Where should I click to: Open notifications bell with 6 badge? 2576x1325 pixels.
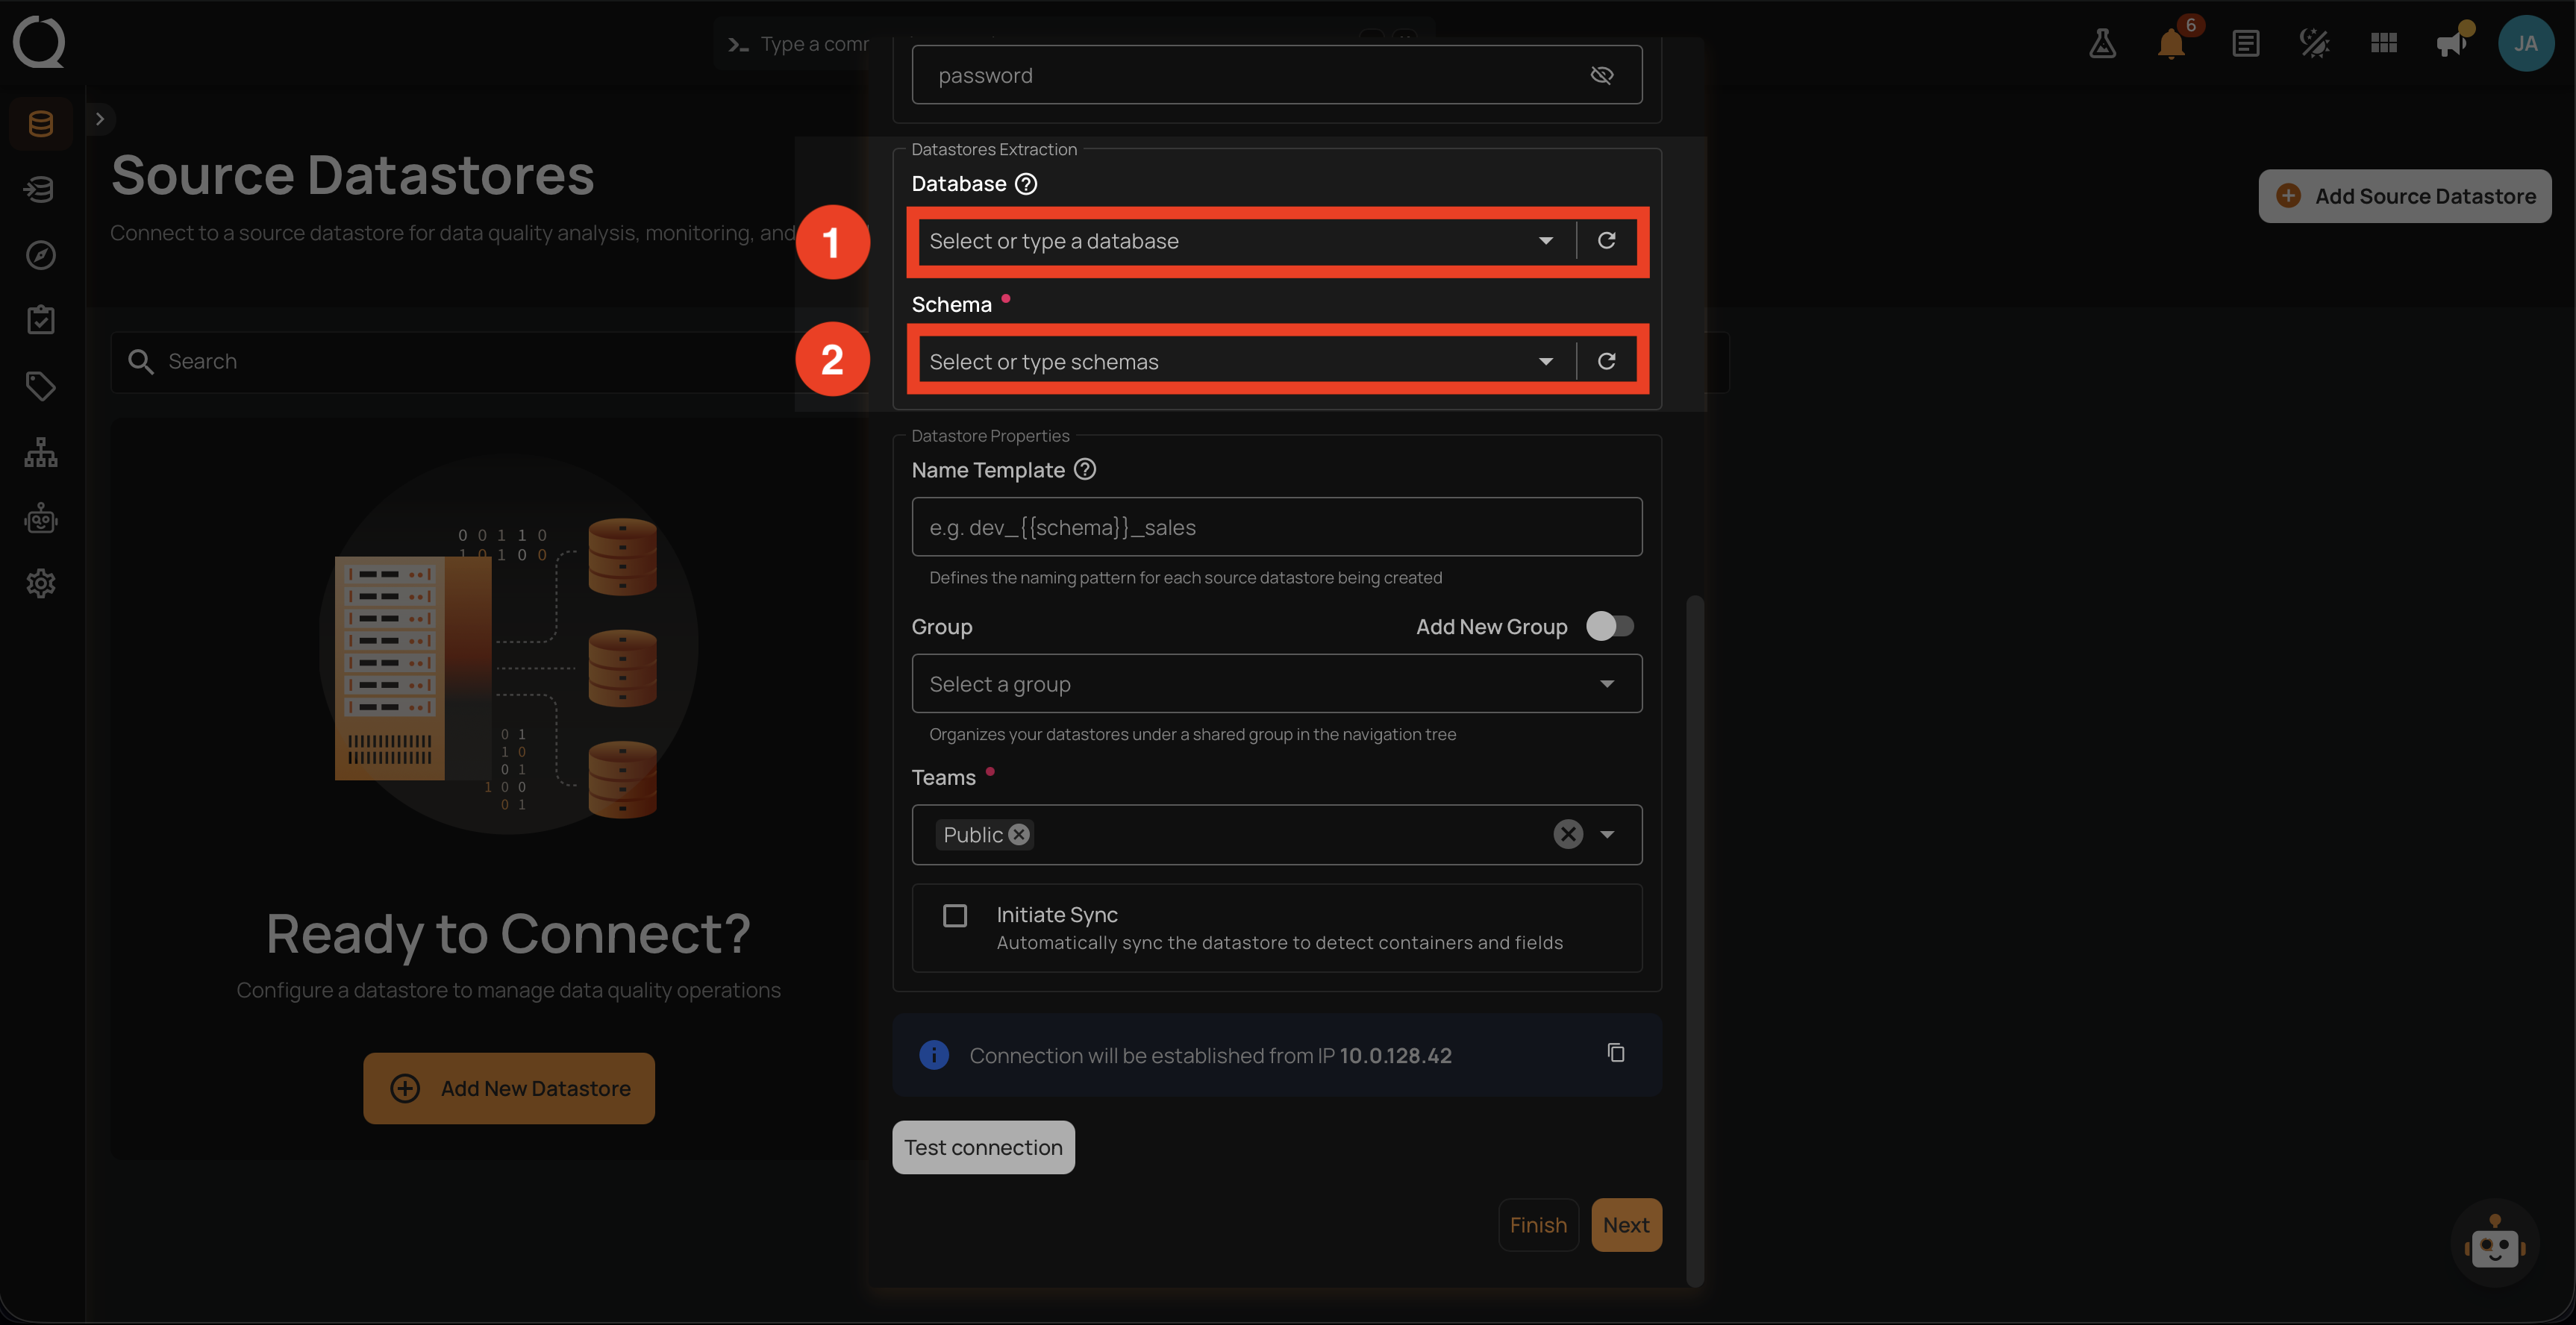2171,43
